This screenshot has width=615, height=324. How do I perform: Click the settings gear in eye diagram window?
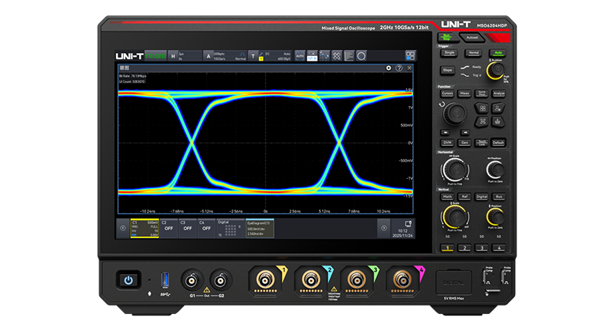[x=389, y=68]
